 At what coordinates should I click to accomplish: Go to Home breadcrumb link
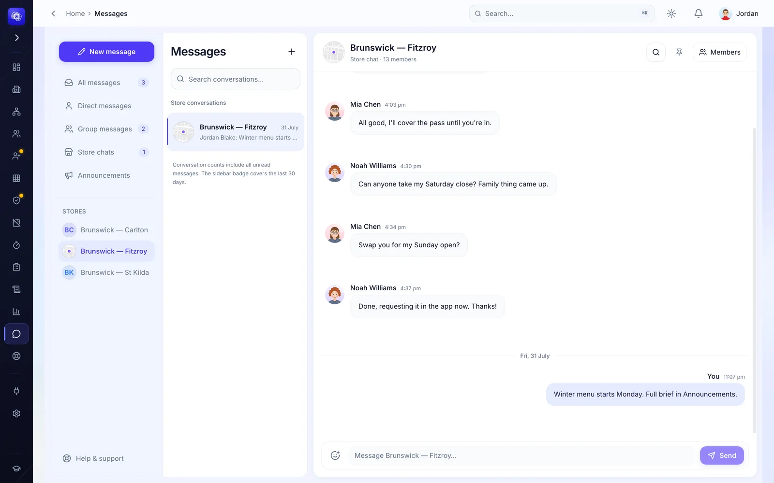click(x=75, y=14)
